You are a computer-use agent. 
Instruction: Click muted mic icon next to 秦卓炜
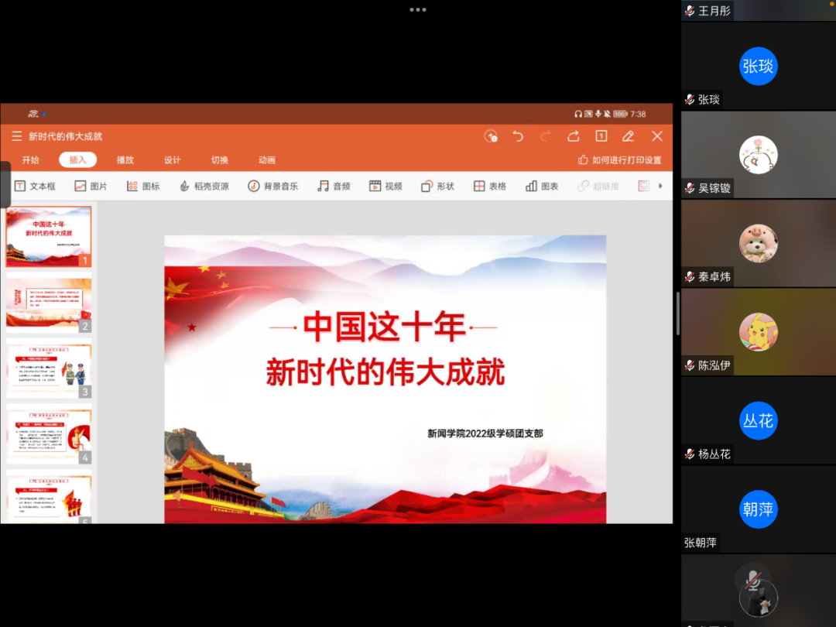pyautogui.click(x=690, y=276)
